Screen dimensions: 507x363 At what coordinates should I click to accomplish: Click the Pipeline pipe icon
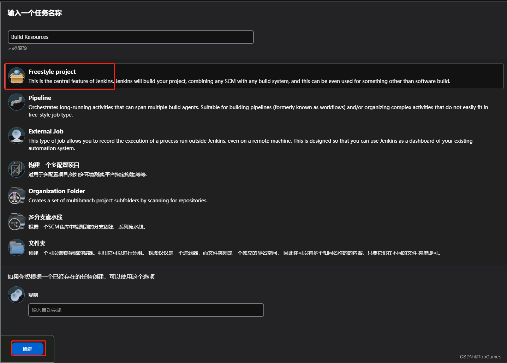click(x=17, y=102)
